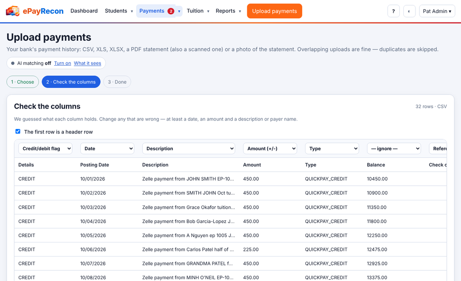Viewport: 461px width, 281px height.
Task: Open the '— ignore —' column dropdown
Action: point(394,148)
